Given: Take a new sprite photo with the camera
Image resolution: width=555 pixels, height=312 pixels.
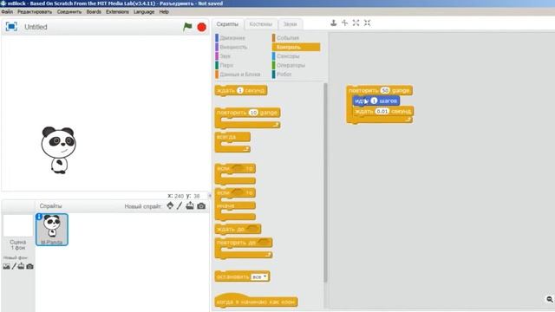Looking at the screenshot, I should click(201, 206).
